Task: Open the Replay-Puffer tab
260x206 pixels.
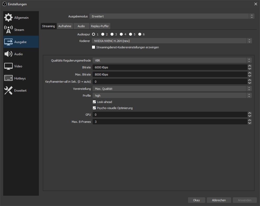Action: 100,26
